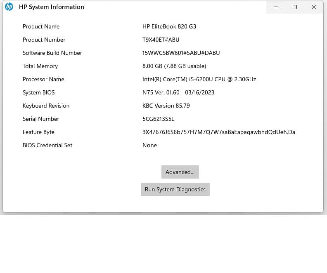
Task: Click the Processor Name label
Action: 43,79
